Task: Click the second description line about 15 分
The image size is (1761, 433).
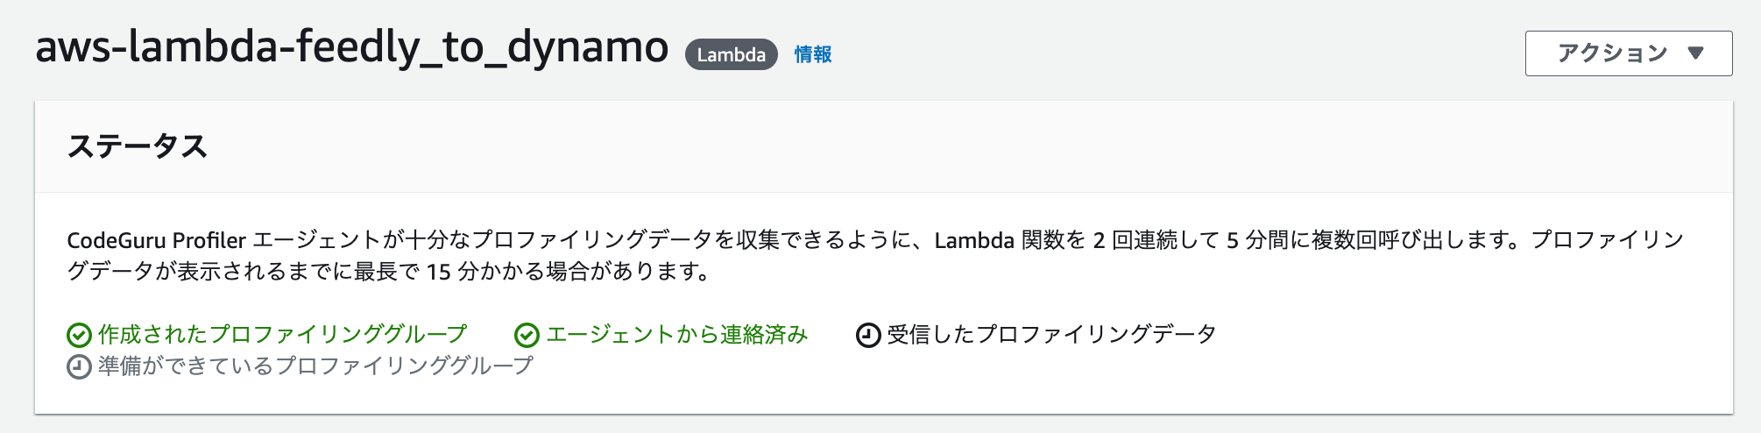Action: 390,272
